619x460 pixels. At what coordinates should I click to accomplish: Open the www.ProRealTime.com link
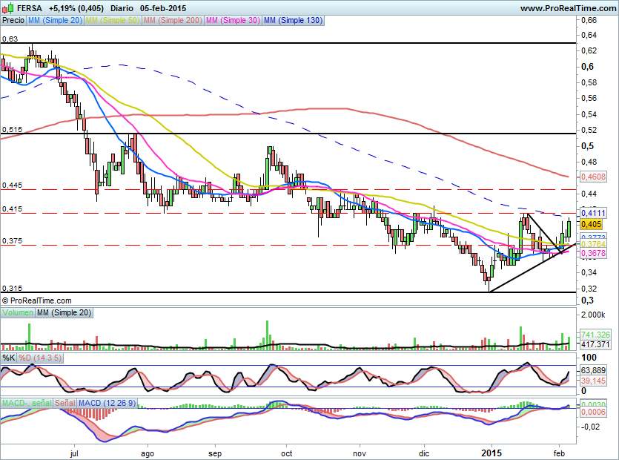click(x=567, y=7)
